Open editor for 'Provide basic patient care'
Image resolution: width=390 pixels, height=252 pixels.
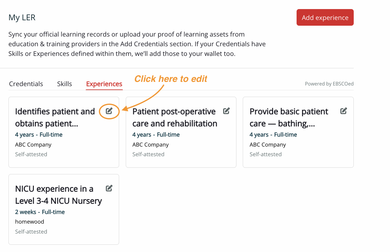pyautogui.click(x=343, y=111)
